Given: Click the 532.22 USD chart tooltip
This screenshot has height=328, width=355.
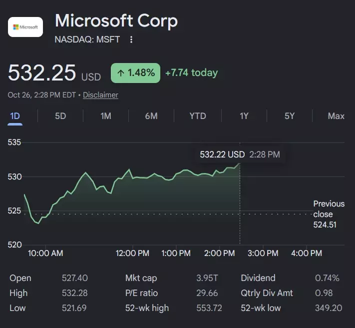Looking at the screenshot, I should [240, 154].
